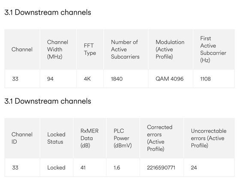
Task: Select the FFT type value 4K
Action: [x=87, y=79]
